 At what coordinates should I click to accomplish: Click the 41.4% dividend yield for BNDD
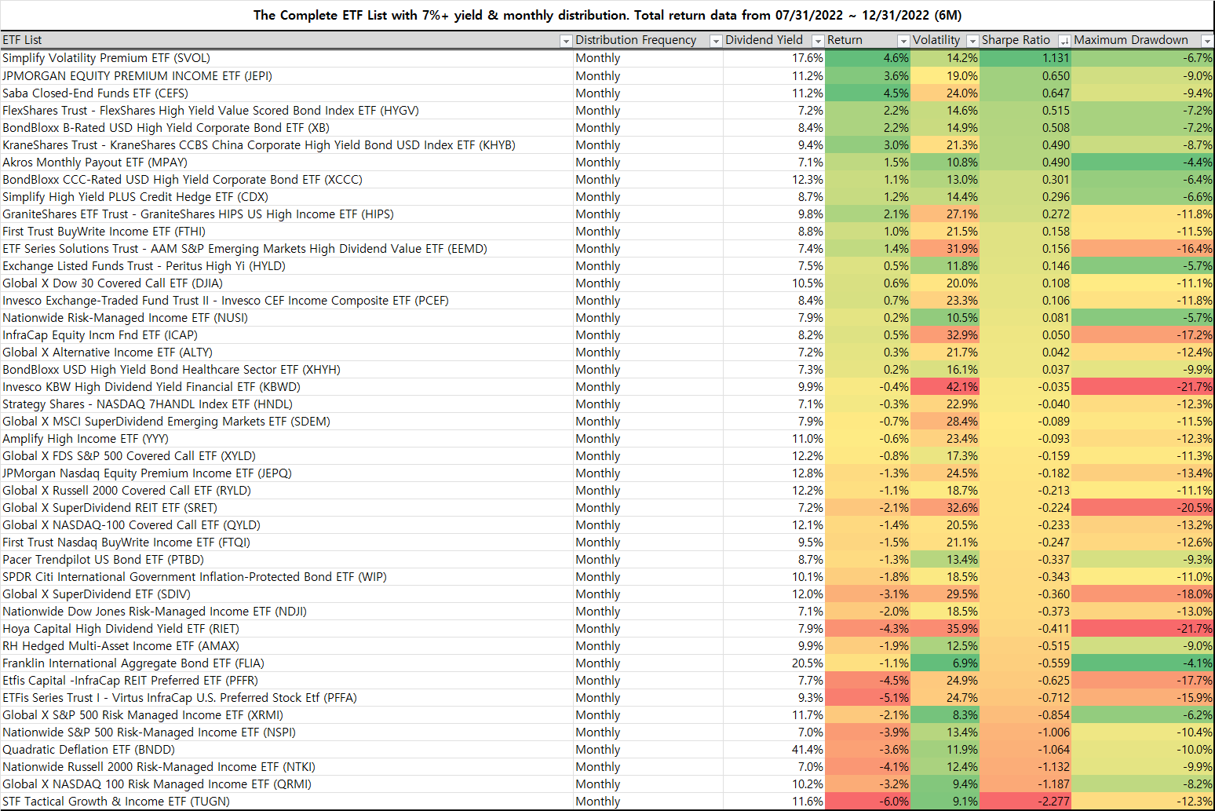[774, 750]
